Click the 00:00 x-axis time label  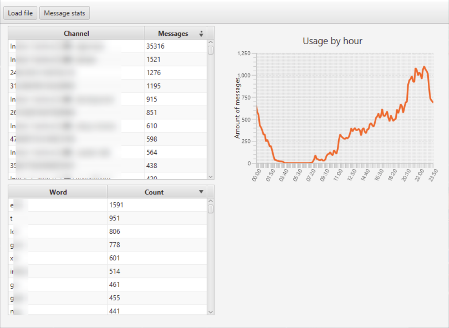click(x=257, y=175)
